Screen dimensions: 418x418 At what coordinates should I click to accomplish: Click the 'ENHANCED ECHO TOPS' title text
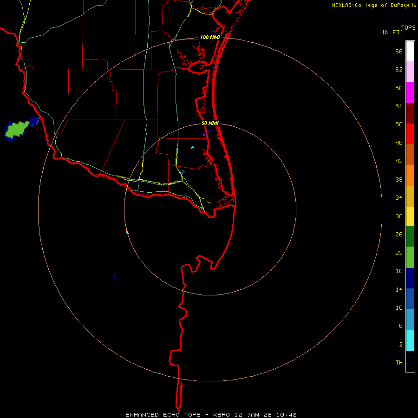coord(163,415)
